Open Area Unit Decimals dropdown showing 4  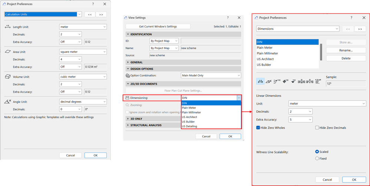[70, 59]
